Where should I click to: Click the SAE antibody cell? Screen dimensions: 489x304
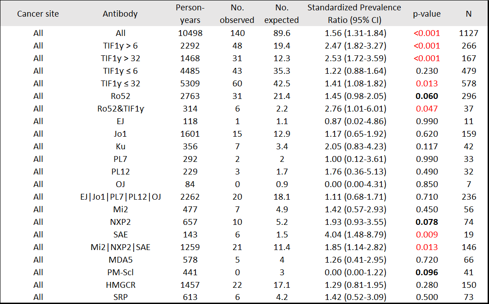tap(120, 234)
